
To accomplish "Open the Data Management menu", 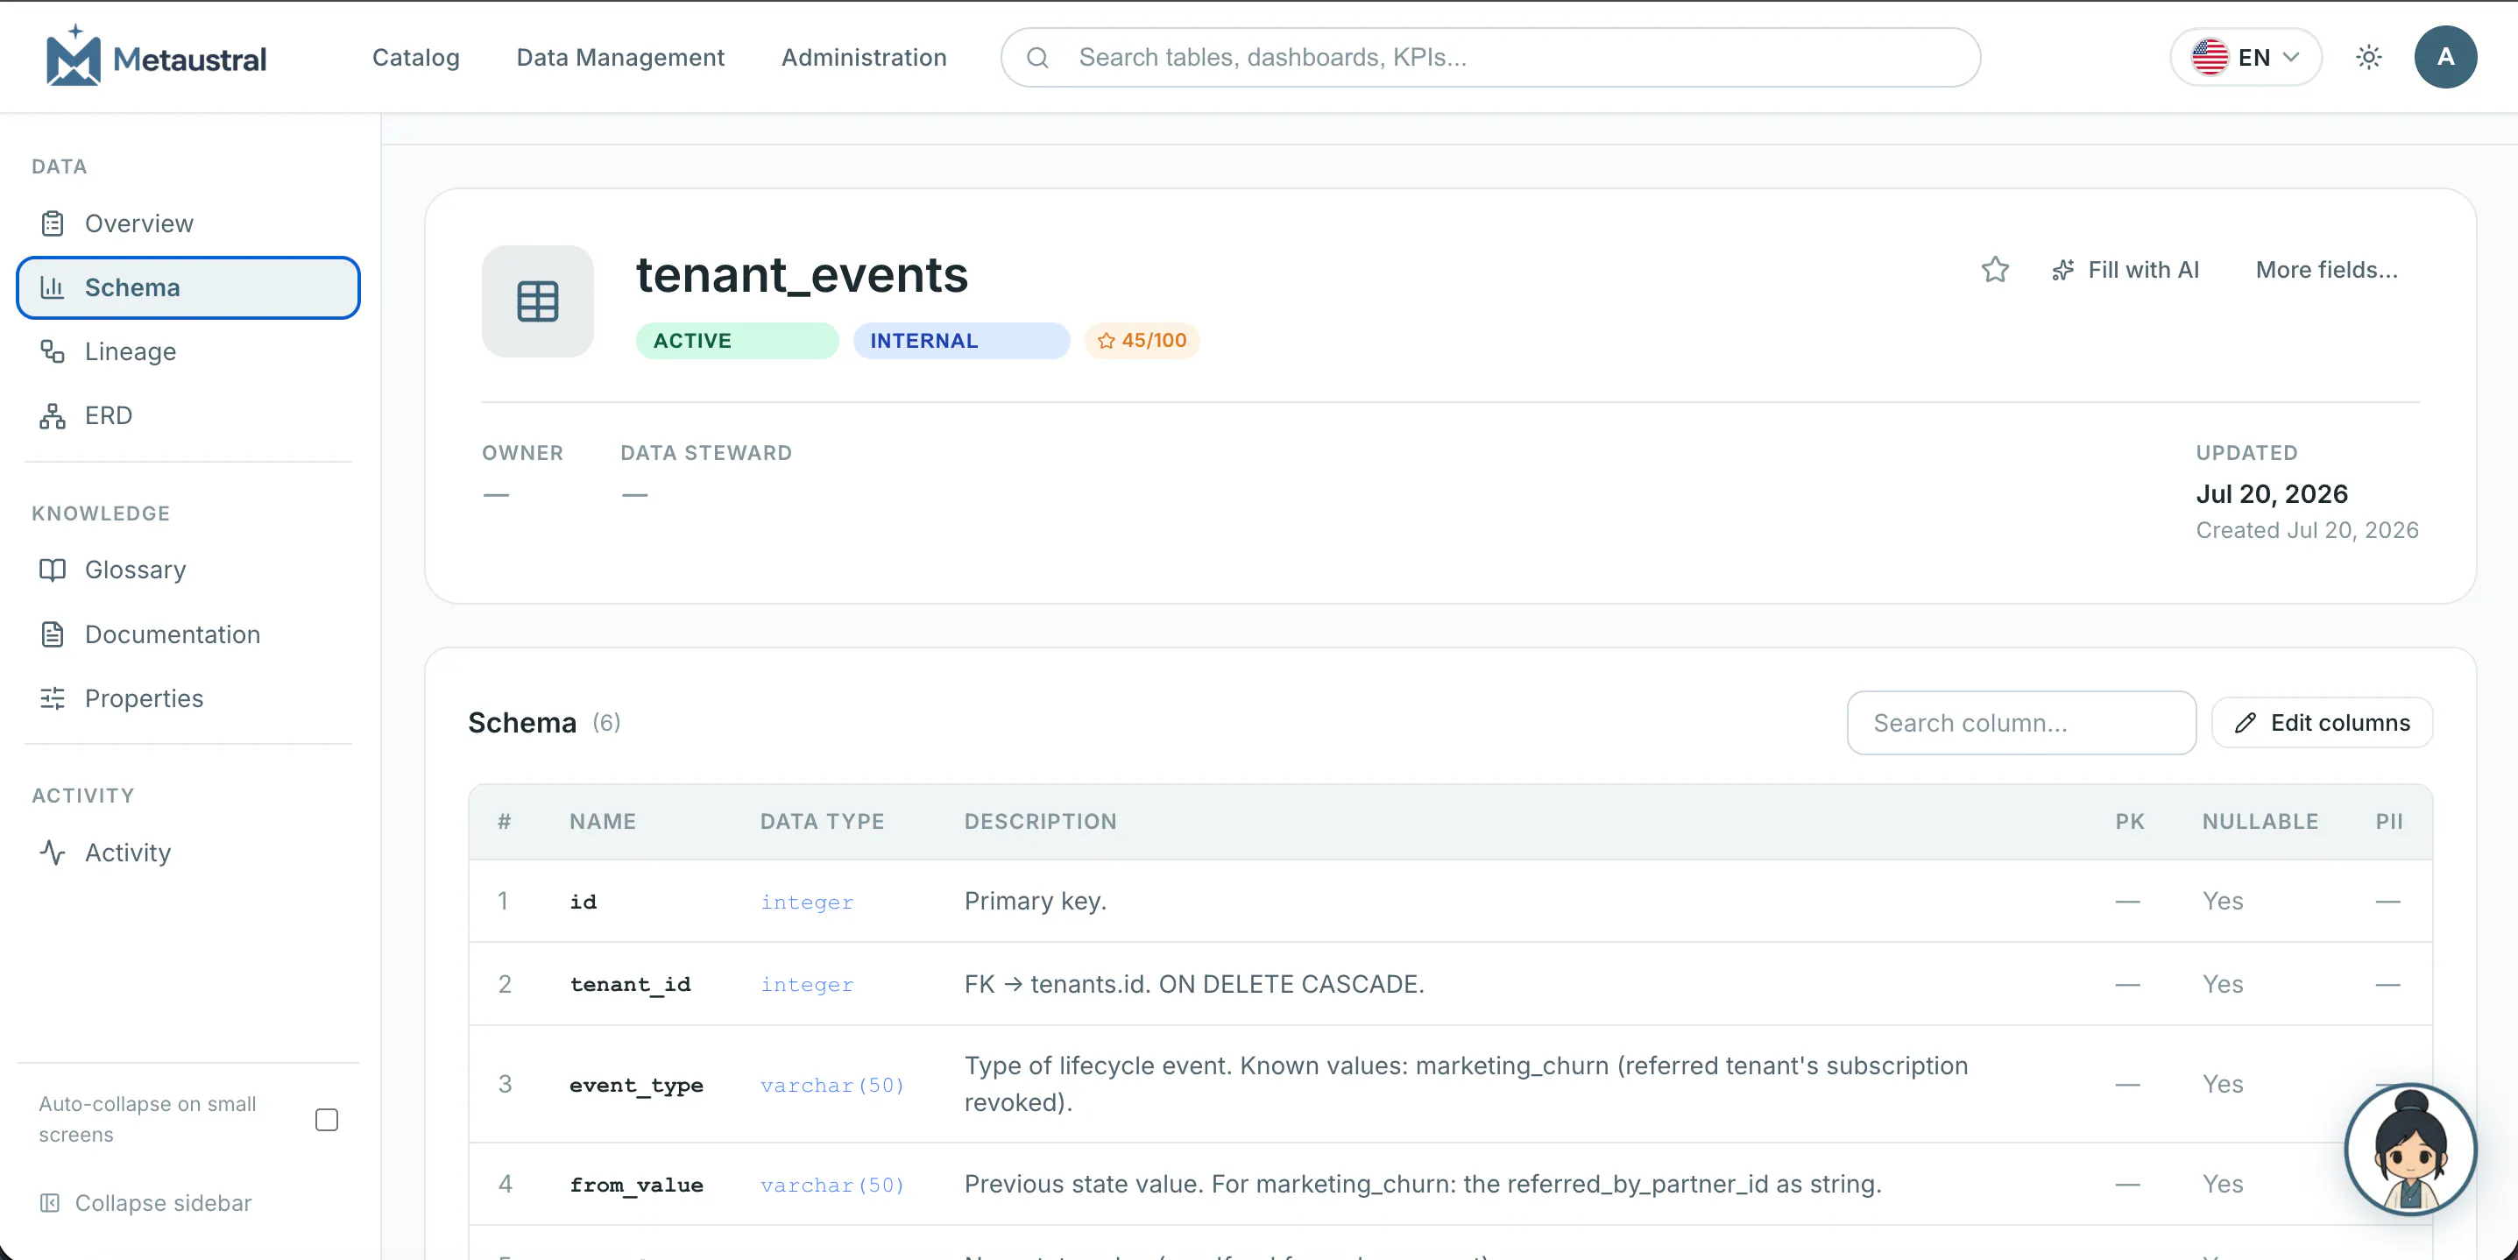I will [619, 58].
